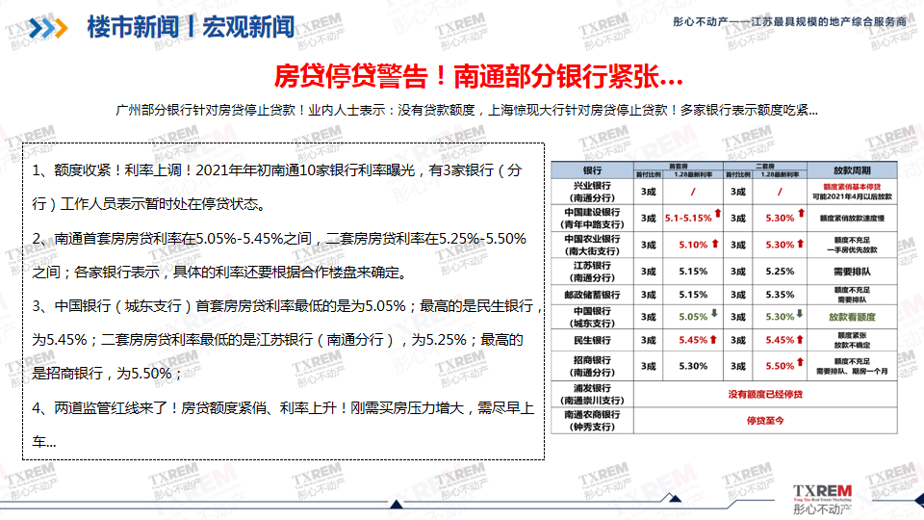Click the red up arrow beside 5.10% in 中国农业银行 row
The width and height of the screenshot is (924, 520).
pos(715,243)
